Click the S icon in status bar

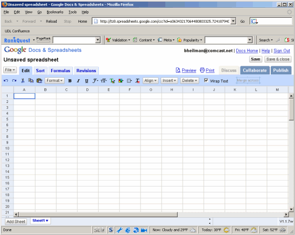(111, 230)
